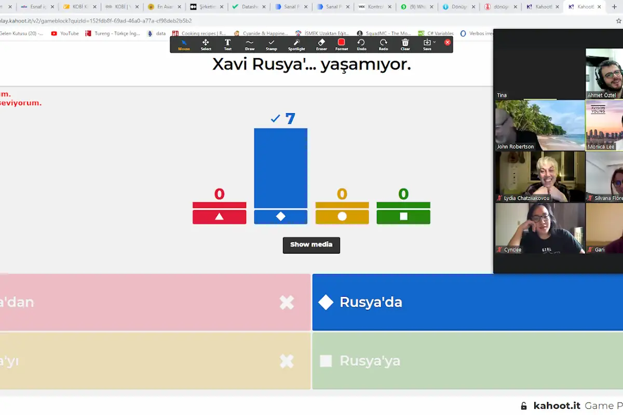This screenshot has width=623, height=415.
Task: Click the browser address bar URL
Action: click(x=96, y=21)
